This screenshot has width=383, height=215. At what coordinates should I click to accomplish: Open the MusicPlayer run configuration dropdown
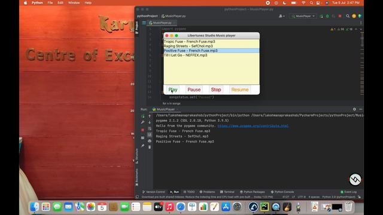point(303,16)
